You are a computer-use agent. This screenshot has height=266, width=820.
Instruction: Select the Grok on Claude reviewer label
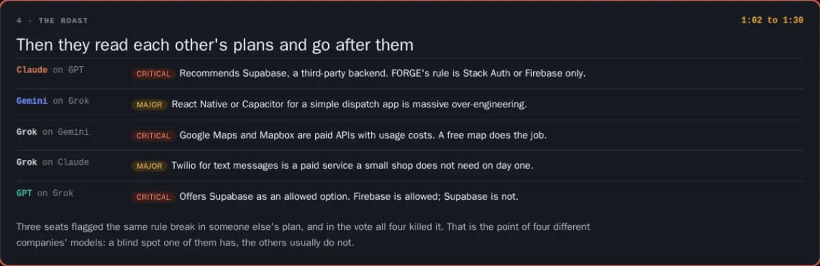tap(53, 162)
